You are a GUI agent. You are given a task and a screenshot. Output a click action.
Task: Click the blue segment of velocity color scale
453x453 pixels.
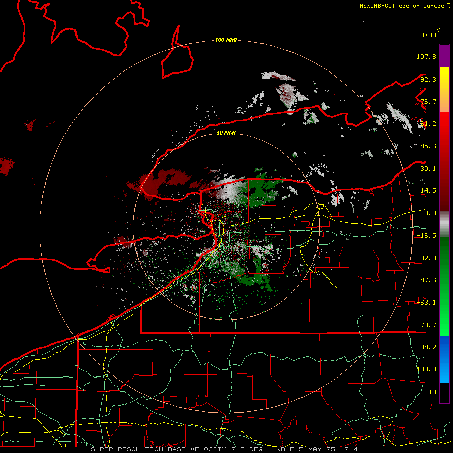tap(444, 359)
